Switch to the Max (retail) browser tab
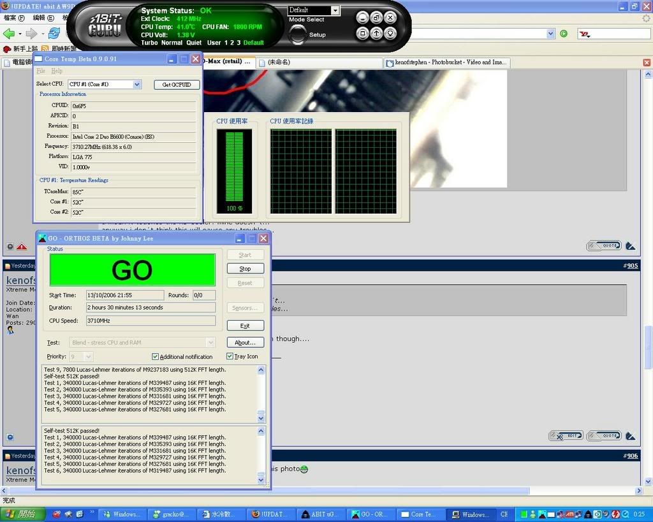 (x=228, y=62)
